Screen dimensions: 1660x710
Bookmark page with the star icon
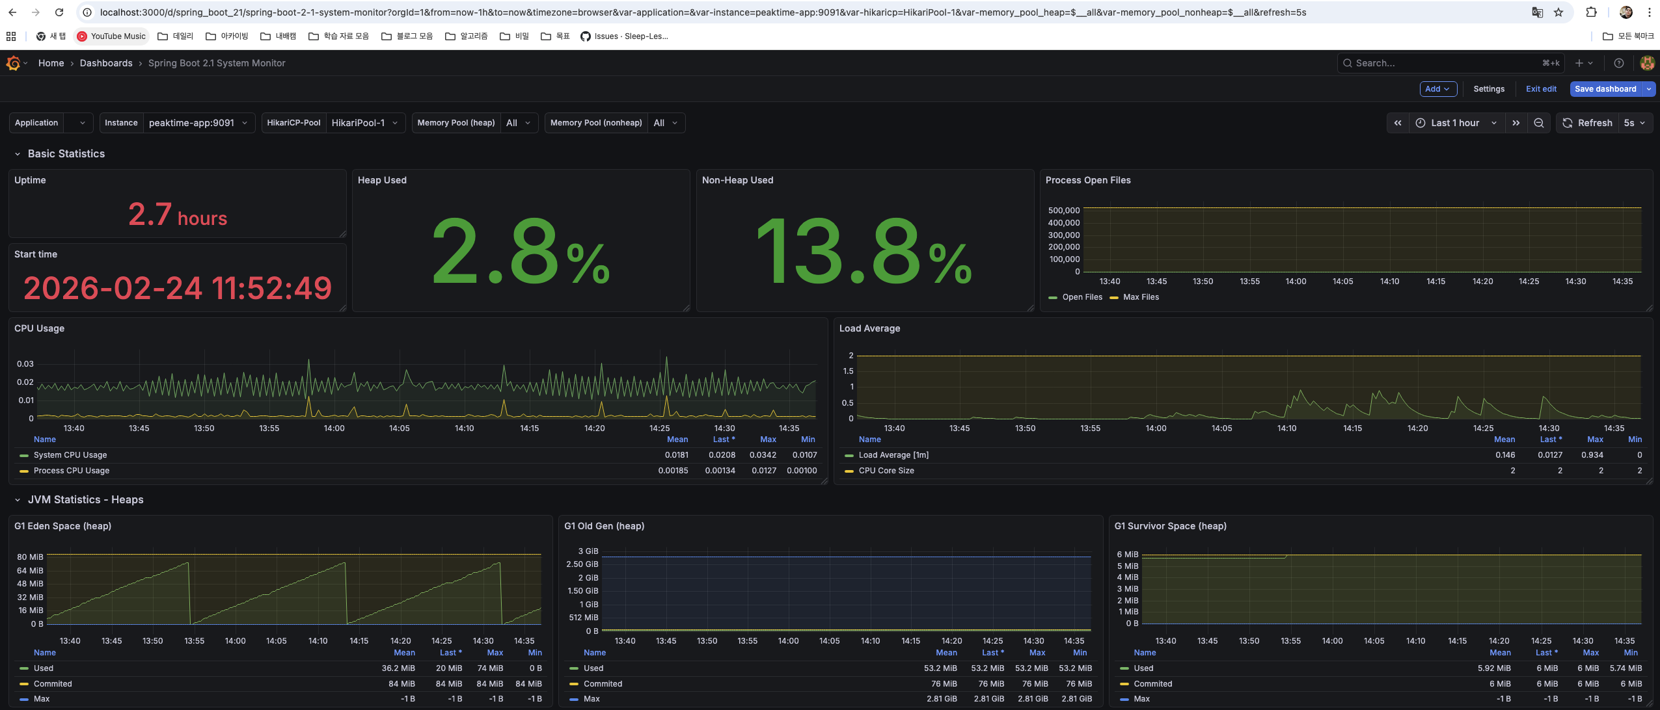pos(1558,12)
